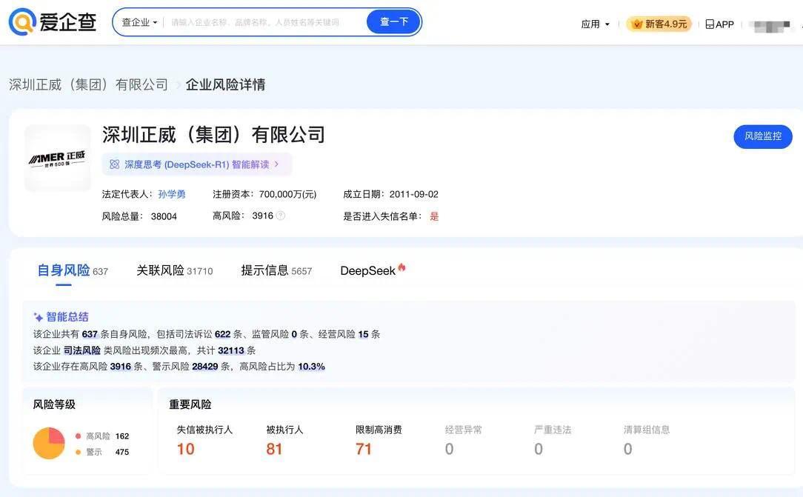Click the sparkle icon beside 智能总结

point(38,317)
